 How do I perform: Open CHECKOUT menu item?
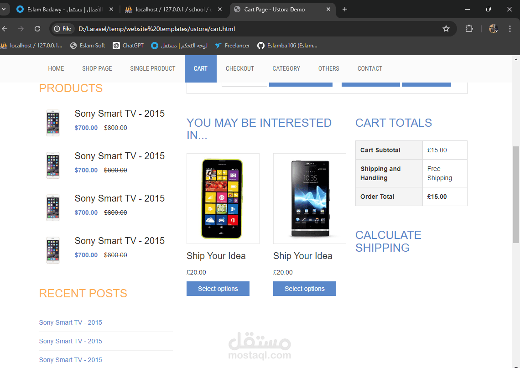click(x=240, y=68)
